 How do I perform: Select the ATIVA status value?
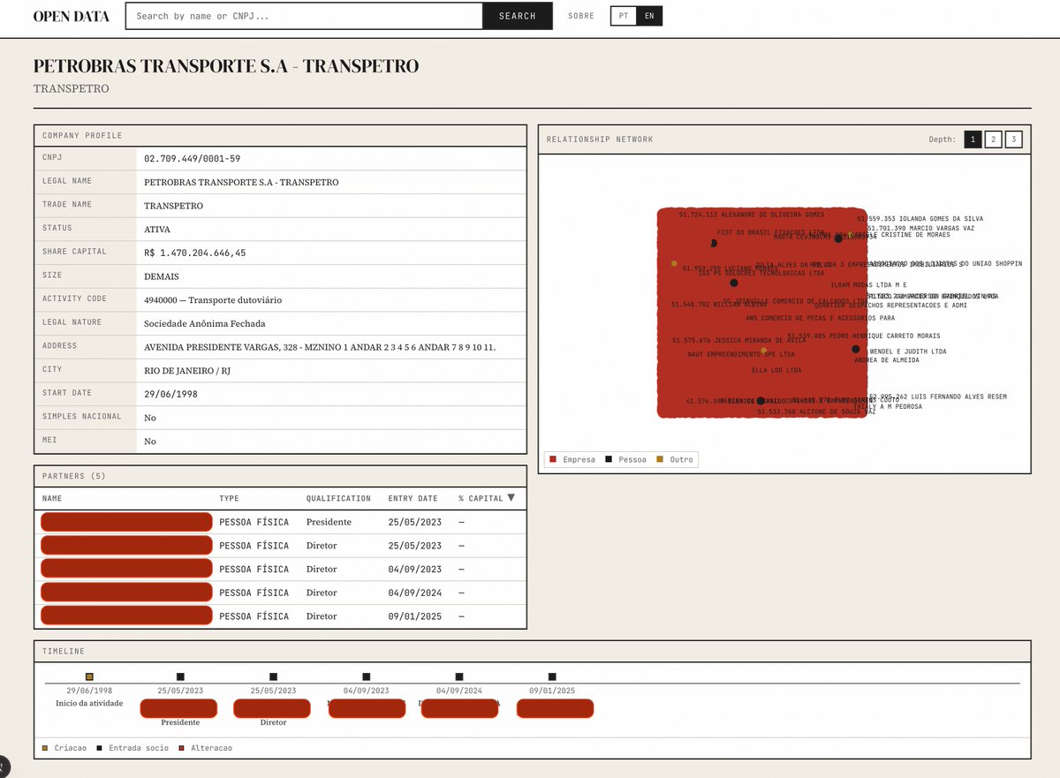[x=156, y=229]
